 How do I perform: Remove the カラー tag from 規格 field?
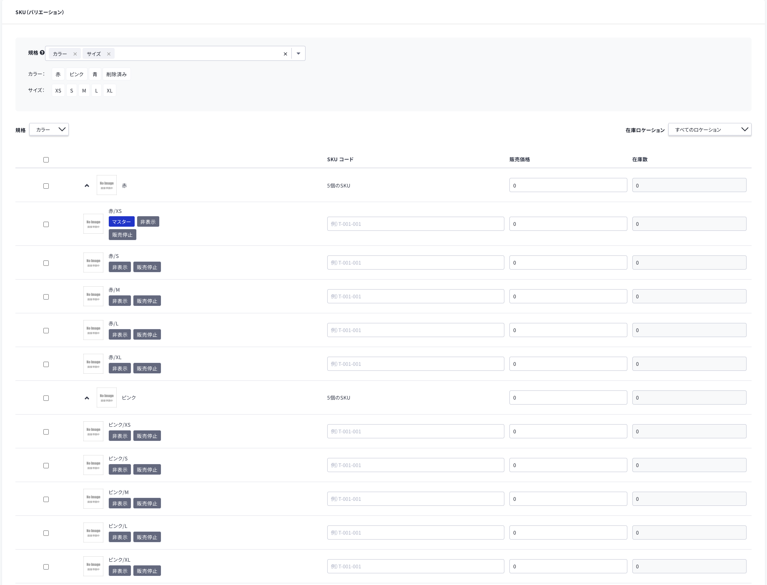click(x=75, y=54)
